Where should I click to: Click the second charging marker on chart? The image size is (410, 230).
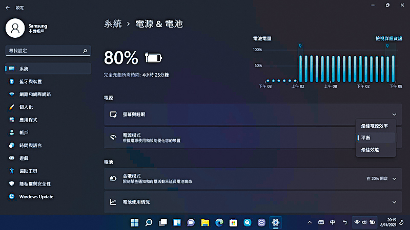pos(387,45)
